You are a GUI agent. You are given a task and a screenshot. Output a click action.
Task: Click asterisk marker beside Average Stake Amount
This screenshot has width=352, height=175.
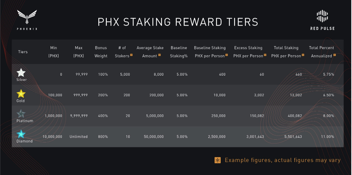[x=159, y=55]
